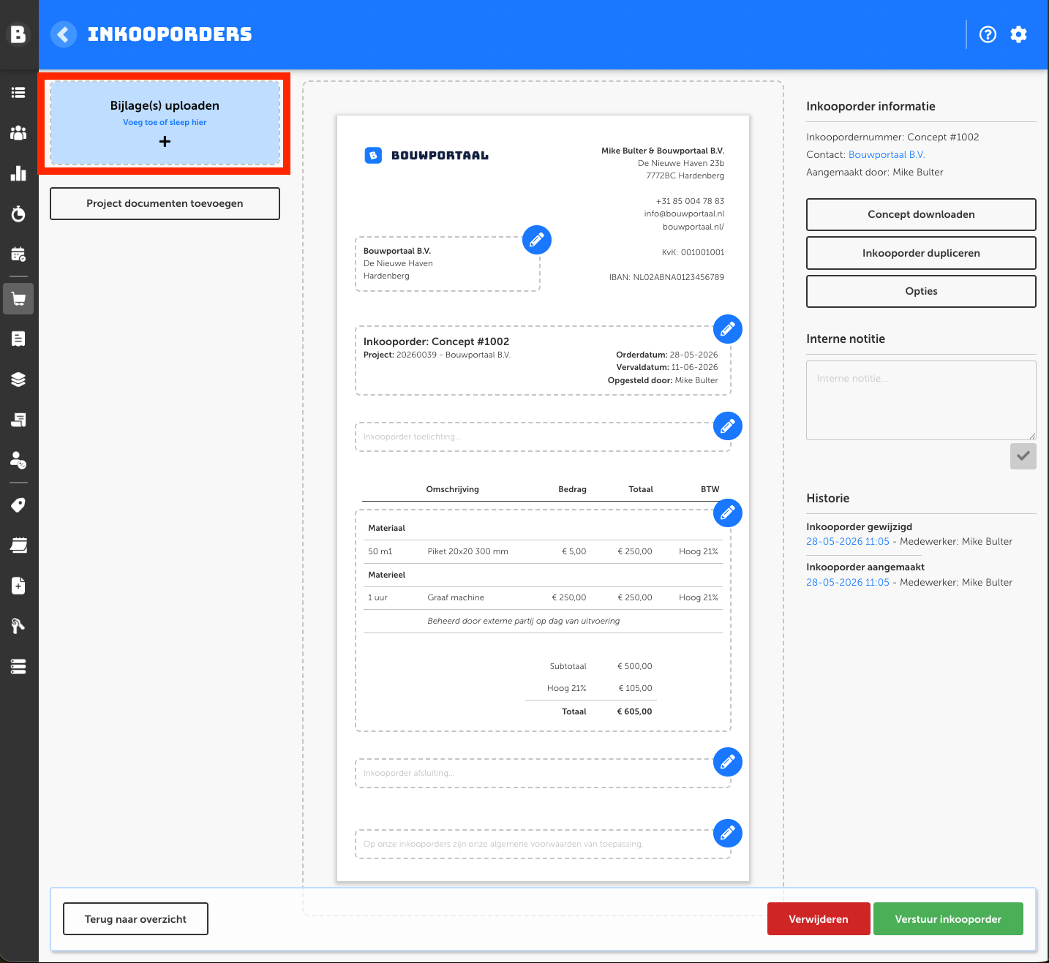Click the BOUWPORTAAL logo on the document
This screenshot has width=1049, height=963.
point(426,155)
